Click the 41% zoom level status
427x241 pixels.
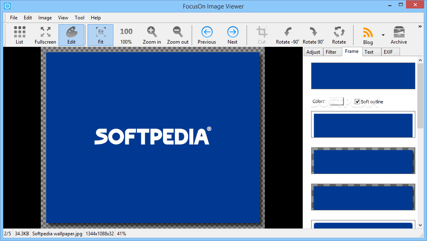point(121,234)
